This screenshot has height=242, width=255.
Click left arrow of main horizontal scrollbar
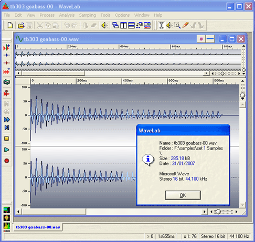pos(18,212)
